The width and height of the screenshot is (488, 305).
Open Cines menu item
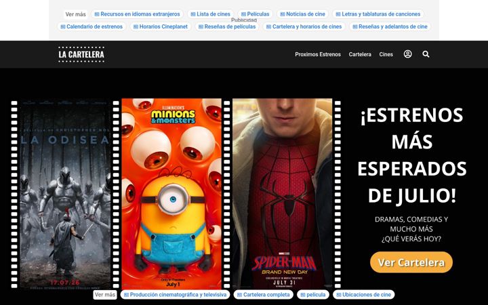(386, 54)
